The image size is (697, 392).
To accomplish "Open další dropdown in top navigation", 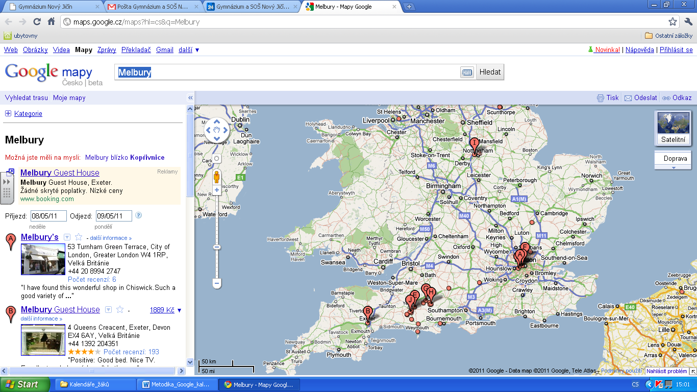I will click(189, 50).
